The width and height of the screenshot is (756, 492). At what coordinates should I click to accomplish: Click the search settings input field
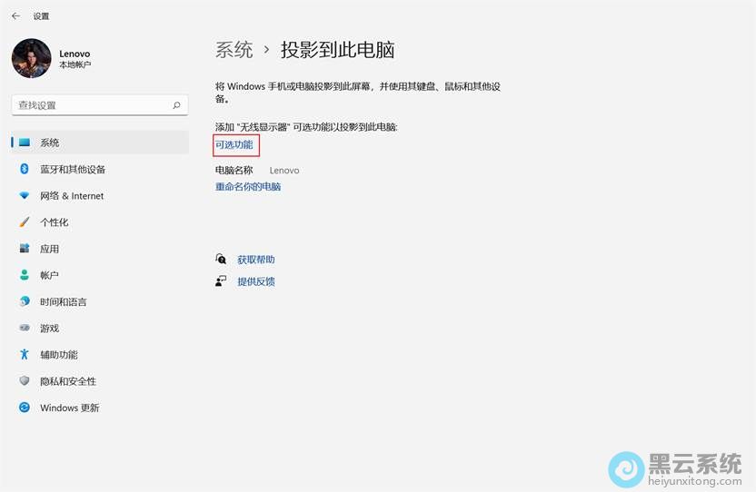[x=91, y=105]
